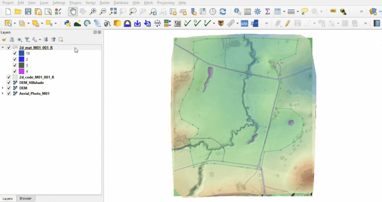
Task: Click the magenta swatch for class 4
Action: point(21,71)
